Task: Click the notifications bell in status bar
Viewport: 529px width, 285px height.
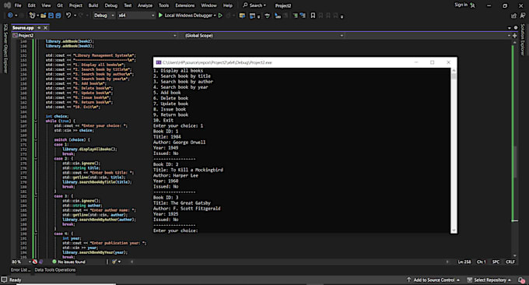Action: pos(521,280)
